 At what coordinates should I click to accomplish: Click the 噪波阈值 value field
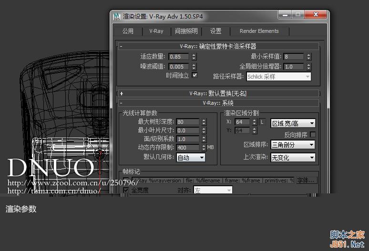[x=179, y=67]
